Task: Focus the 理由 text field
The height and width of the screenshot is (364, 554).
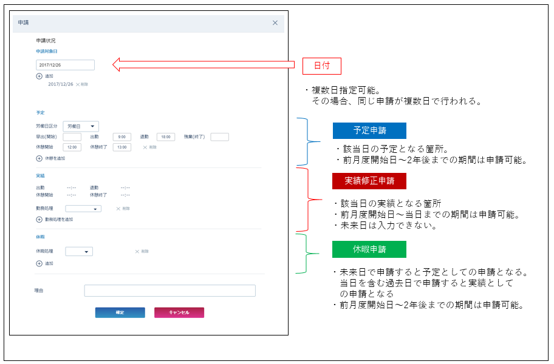Action: (169, 291)
